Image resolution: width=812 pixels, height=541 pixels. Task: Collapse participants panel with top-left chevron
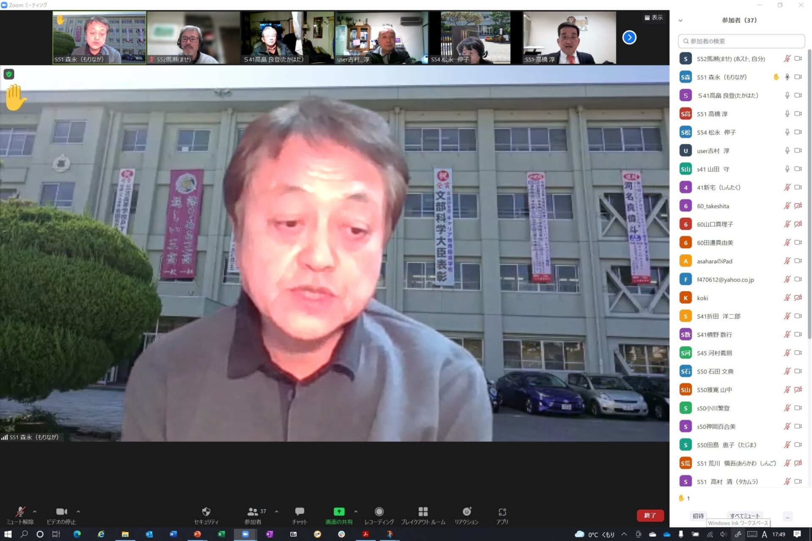(x=680, y=20)
